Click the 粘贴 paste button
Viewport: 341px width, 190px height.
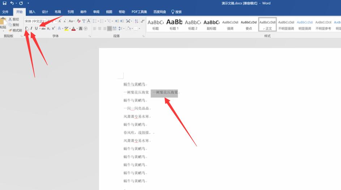pos(3,24)
